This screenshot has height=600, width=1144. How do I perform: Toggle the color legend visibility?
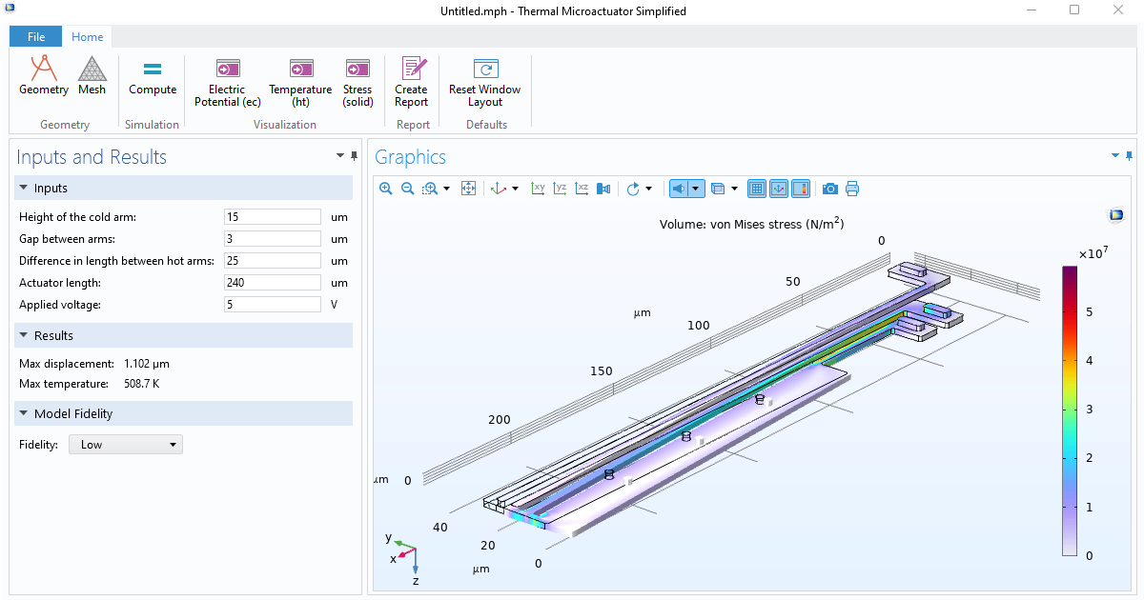point(801,188)
